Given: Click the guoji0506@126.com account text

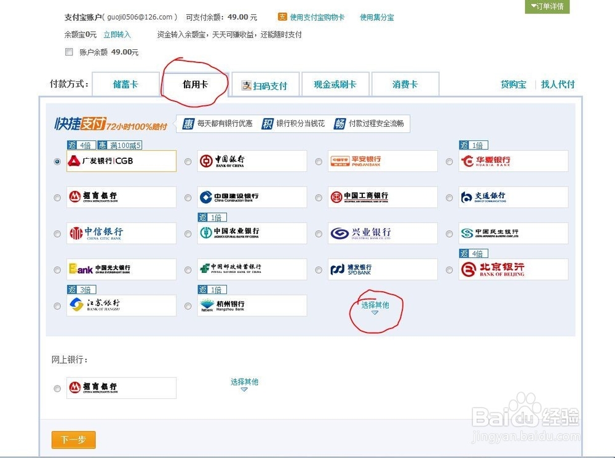Looking at the screenshot, I should [139, 17].
